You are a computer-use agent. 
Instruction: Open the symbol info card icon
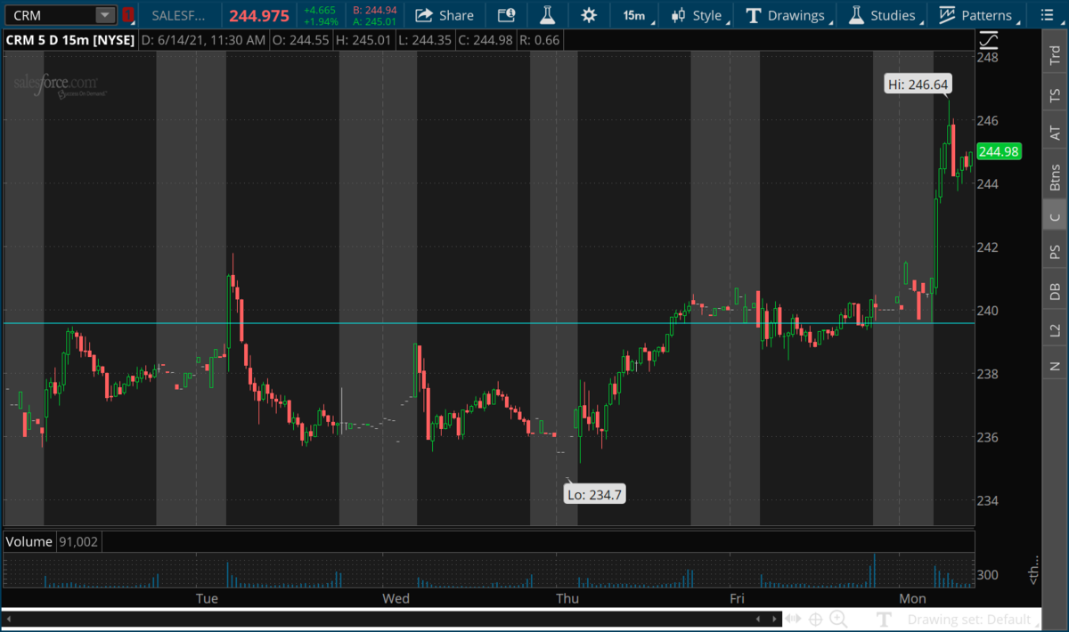coord(506,15)
